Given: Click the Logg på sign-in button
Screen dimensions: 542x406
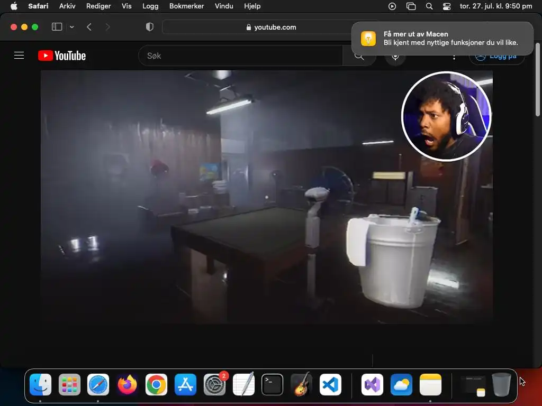Looking at the screenshot, I should [x=496, y=57].
